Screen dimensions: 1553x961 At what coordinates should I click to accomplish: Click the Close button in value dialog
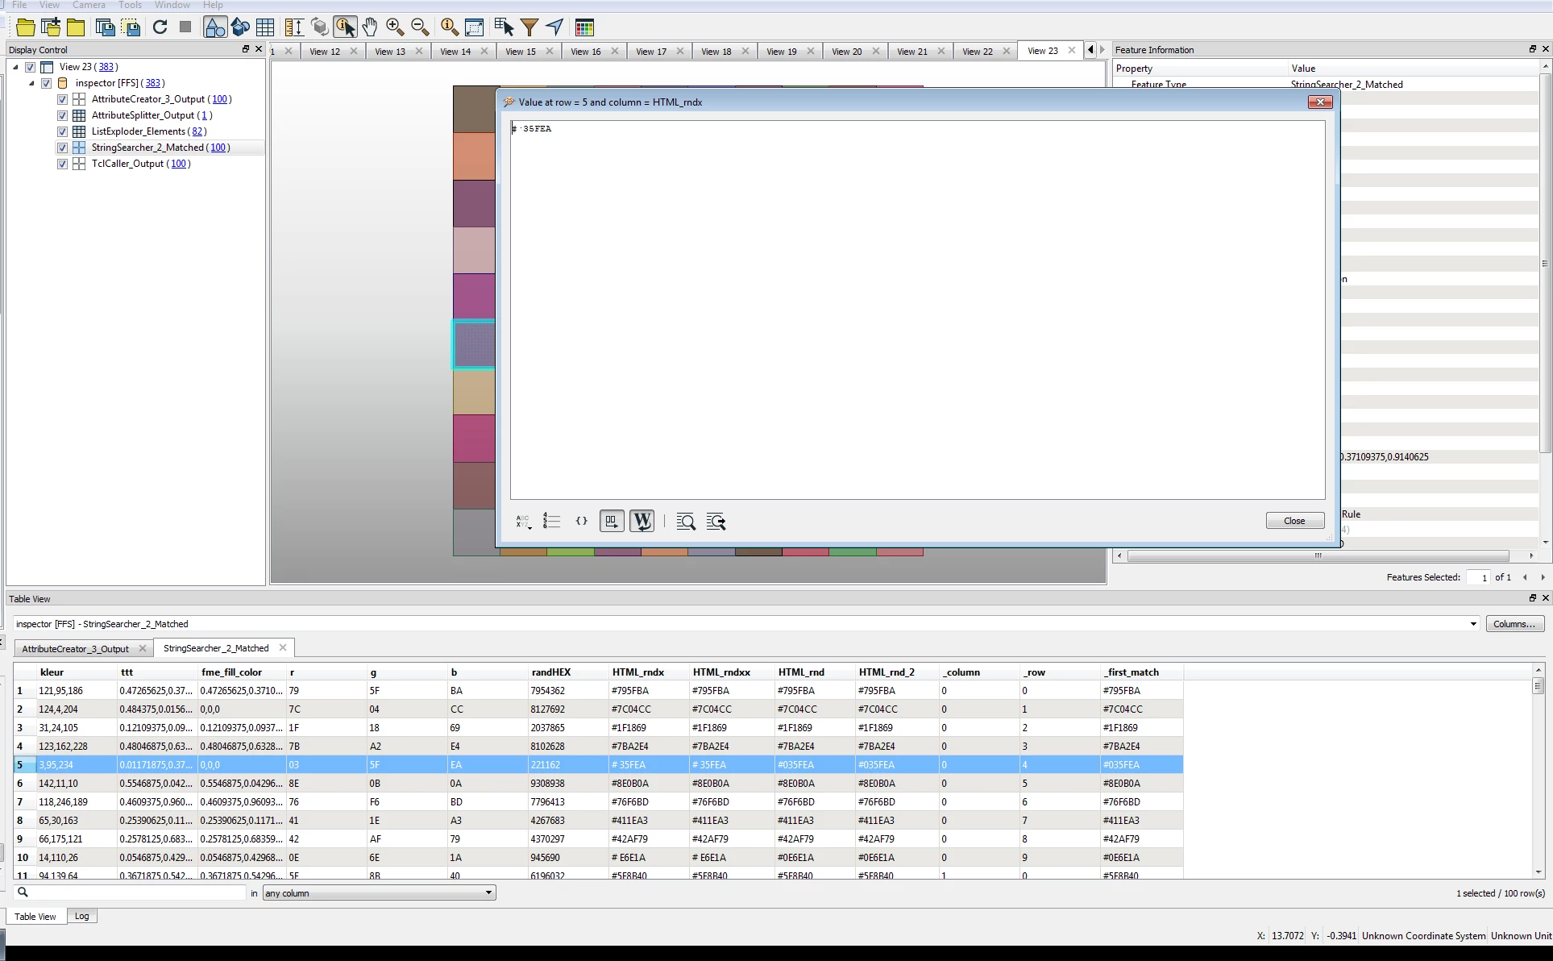click(x=1294, y=521)
